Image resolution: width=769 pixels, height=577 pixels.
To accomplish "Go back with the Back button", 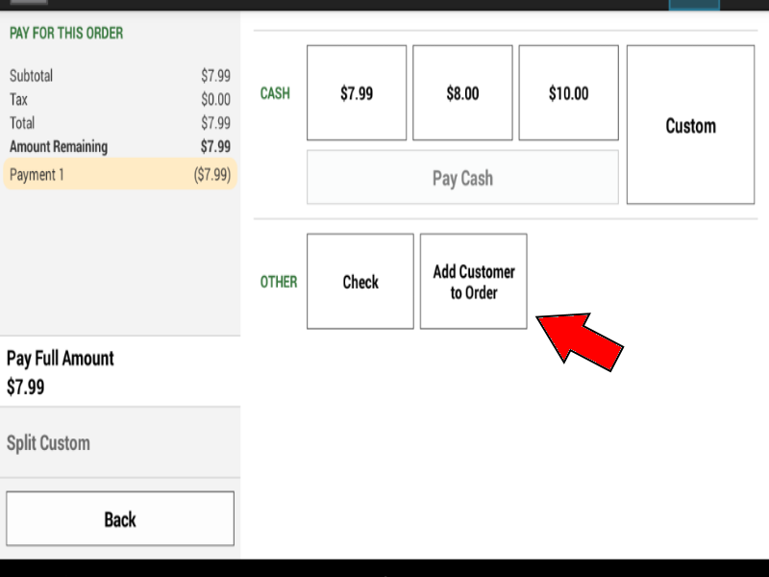I will [x=120, y=518].
